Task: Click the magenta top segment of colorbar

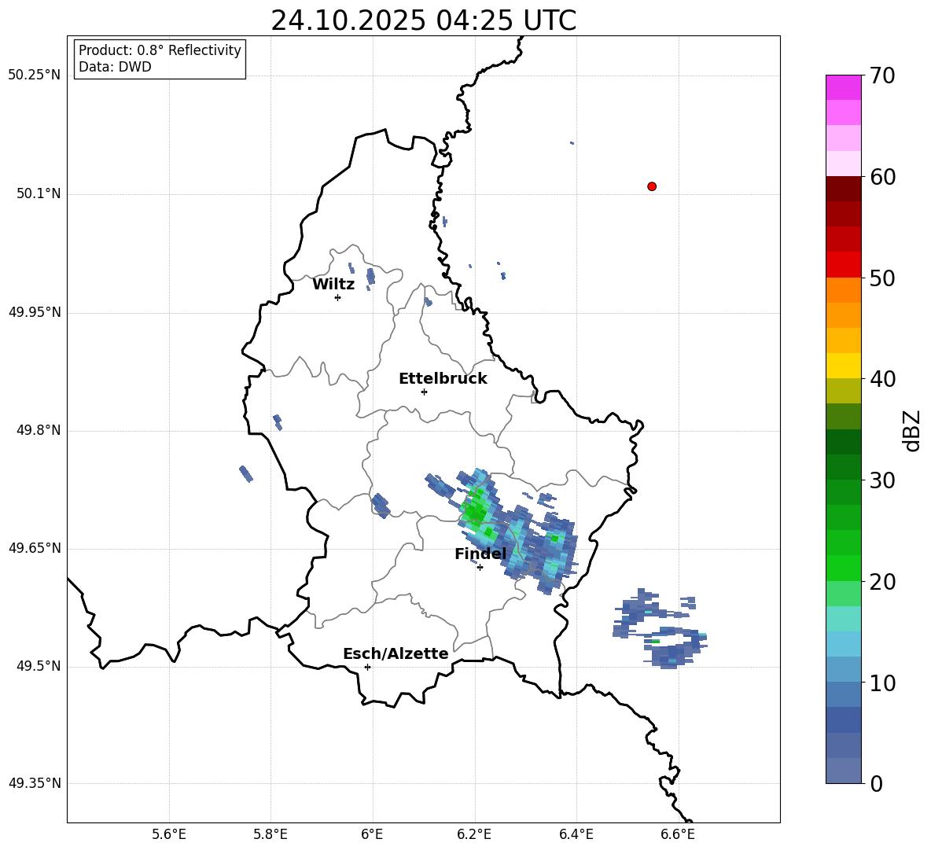Action: (843, 88)
